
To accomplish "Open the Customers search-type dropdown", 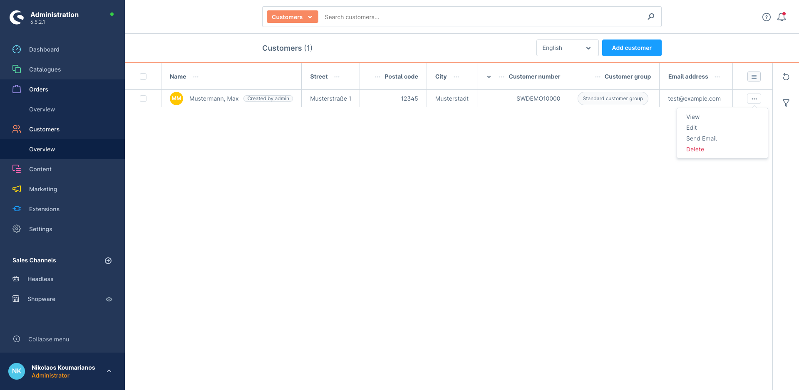I will tap(292, 17).
